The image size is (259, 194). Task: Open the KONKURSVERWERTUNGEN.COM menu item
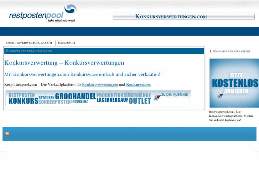(x=29, y=43)
